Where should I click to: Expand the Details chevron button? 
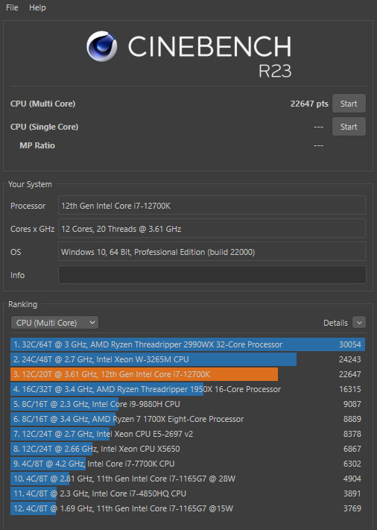(x=359, y=323)
